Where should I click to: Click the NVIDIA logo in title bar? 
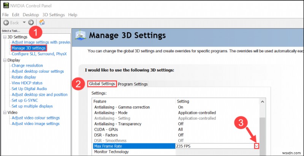5,6
